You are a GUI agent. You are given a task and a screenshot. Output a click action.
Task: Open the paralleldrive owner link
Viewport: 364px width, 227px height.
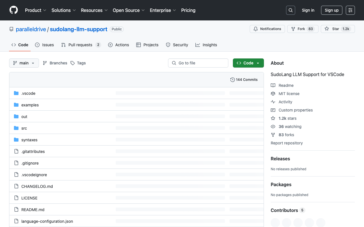(x=31, y=29)
